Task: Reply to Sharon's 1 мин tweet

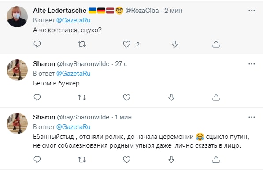Action: 37,160
